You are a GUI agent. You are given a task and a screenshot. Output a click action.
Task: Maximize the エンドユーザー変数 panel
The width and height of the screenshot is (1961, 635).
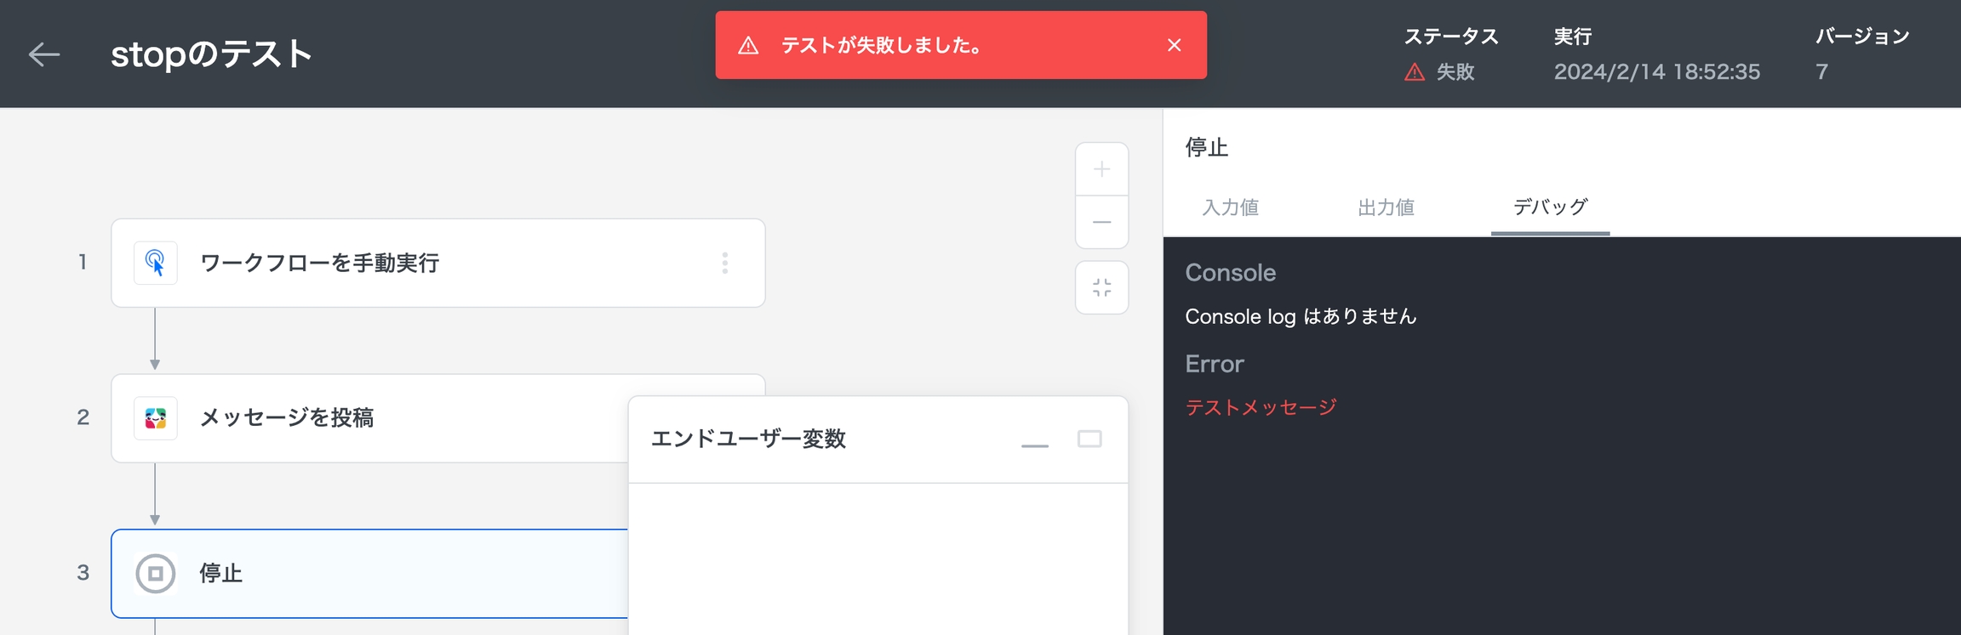[1089, 439]
